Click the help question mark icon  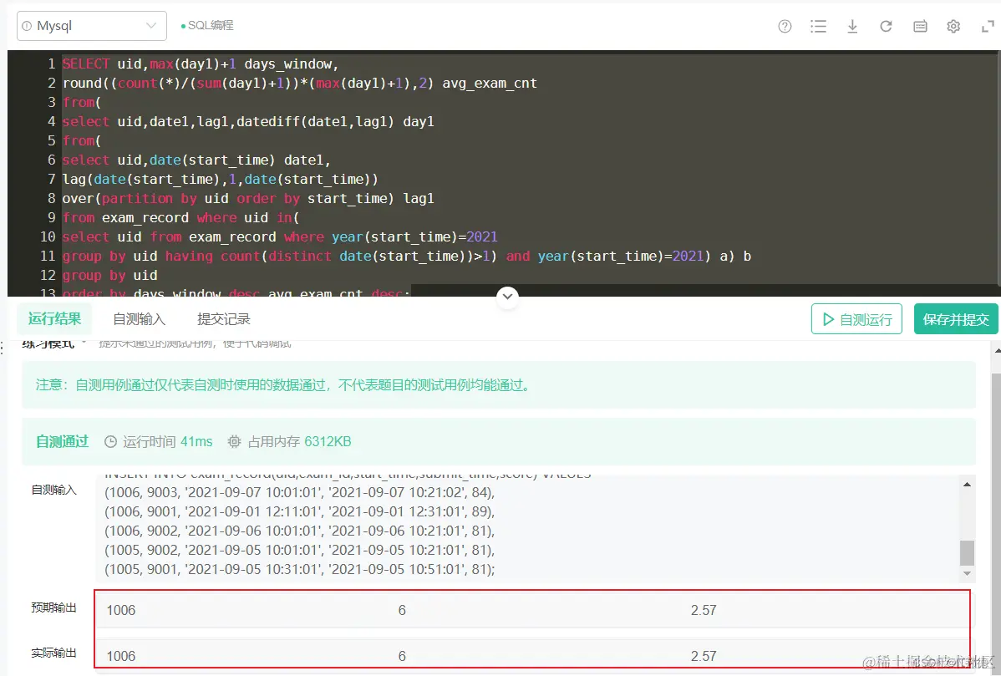coord(785,26)
